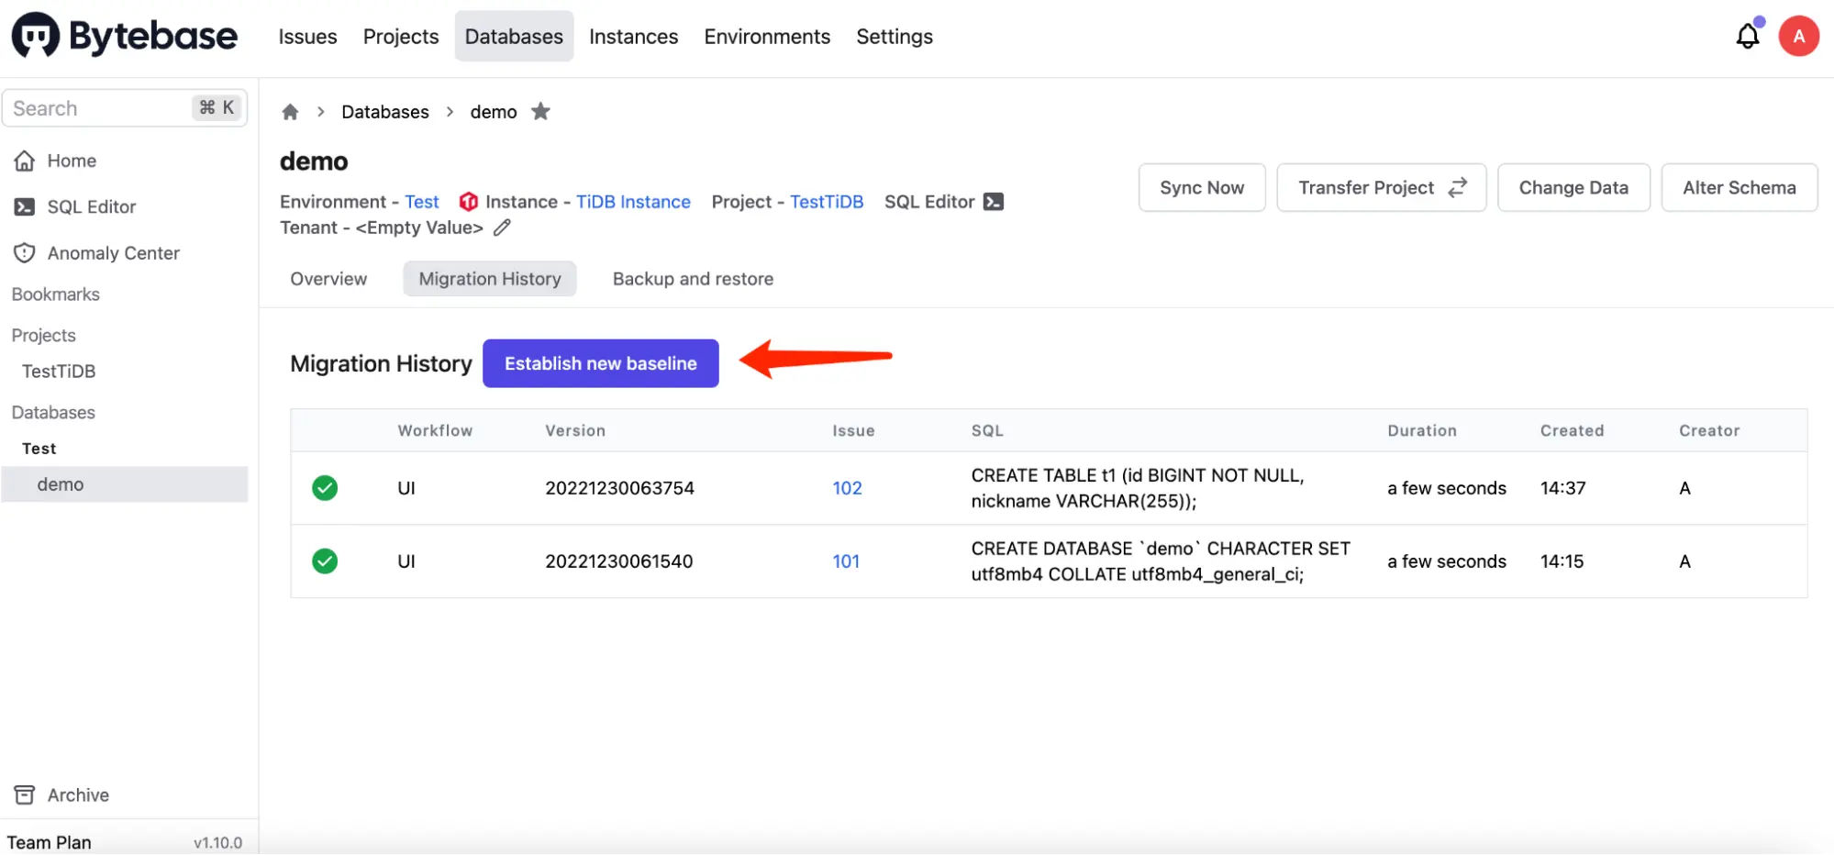Open issue 102 link
The height and width of the screenshot is (855, 1834).
point(847,488)
